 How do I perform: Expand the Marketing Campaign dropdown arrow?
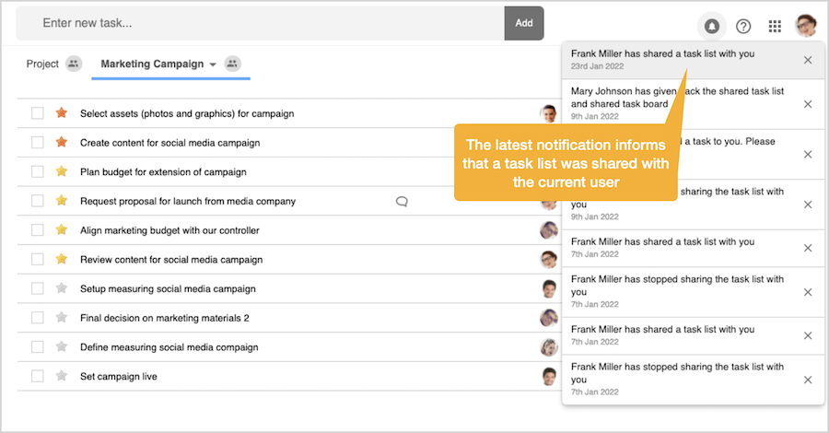coord(213,64)
